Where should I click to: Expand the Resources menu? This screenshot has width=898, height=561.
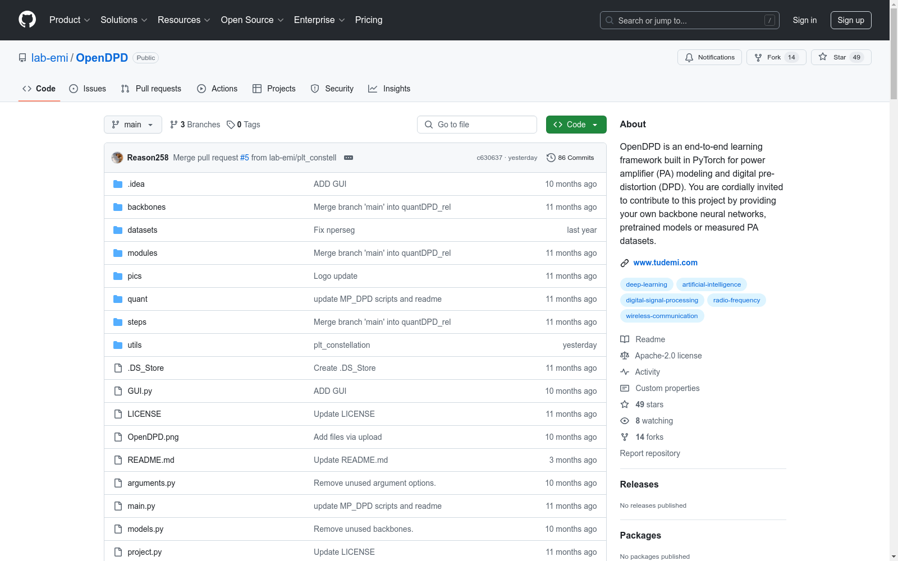[184, 20]
